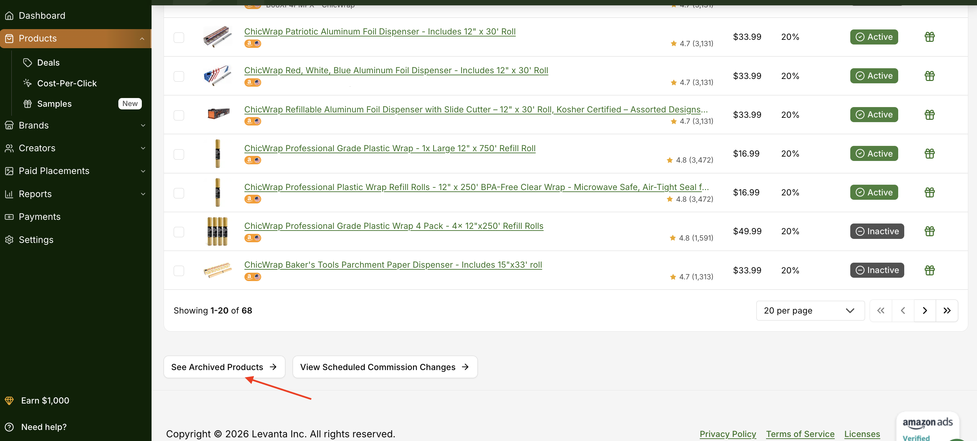
Task: Open the Licenses footer link
Action: (x=862, y=434)
